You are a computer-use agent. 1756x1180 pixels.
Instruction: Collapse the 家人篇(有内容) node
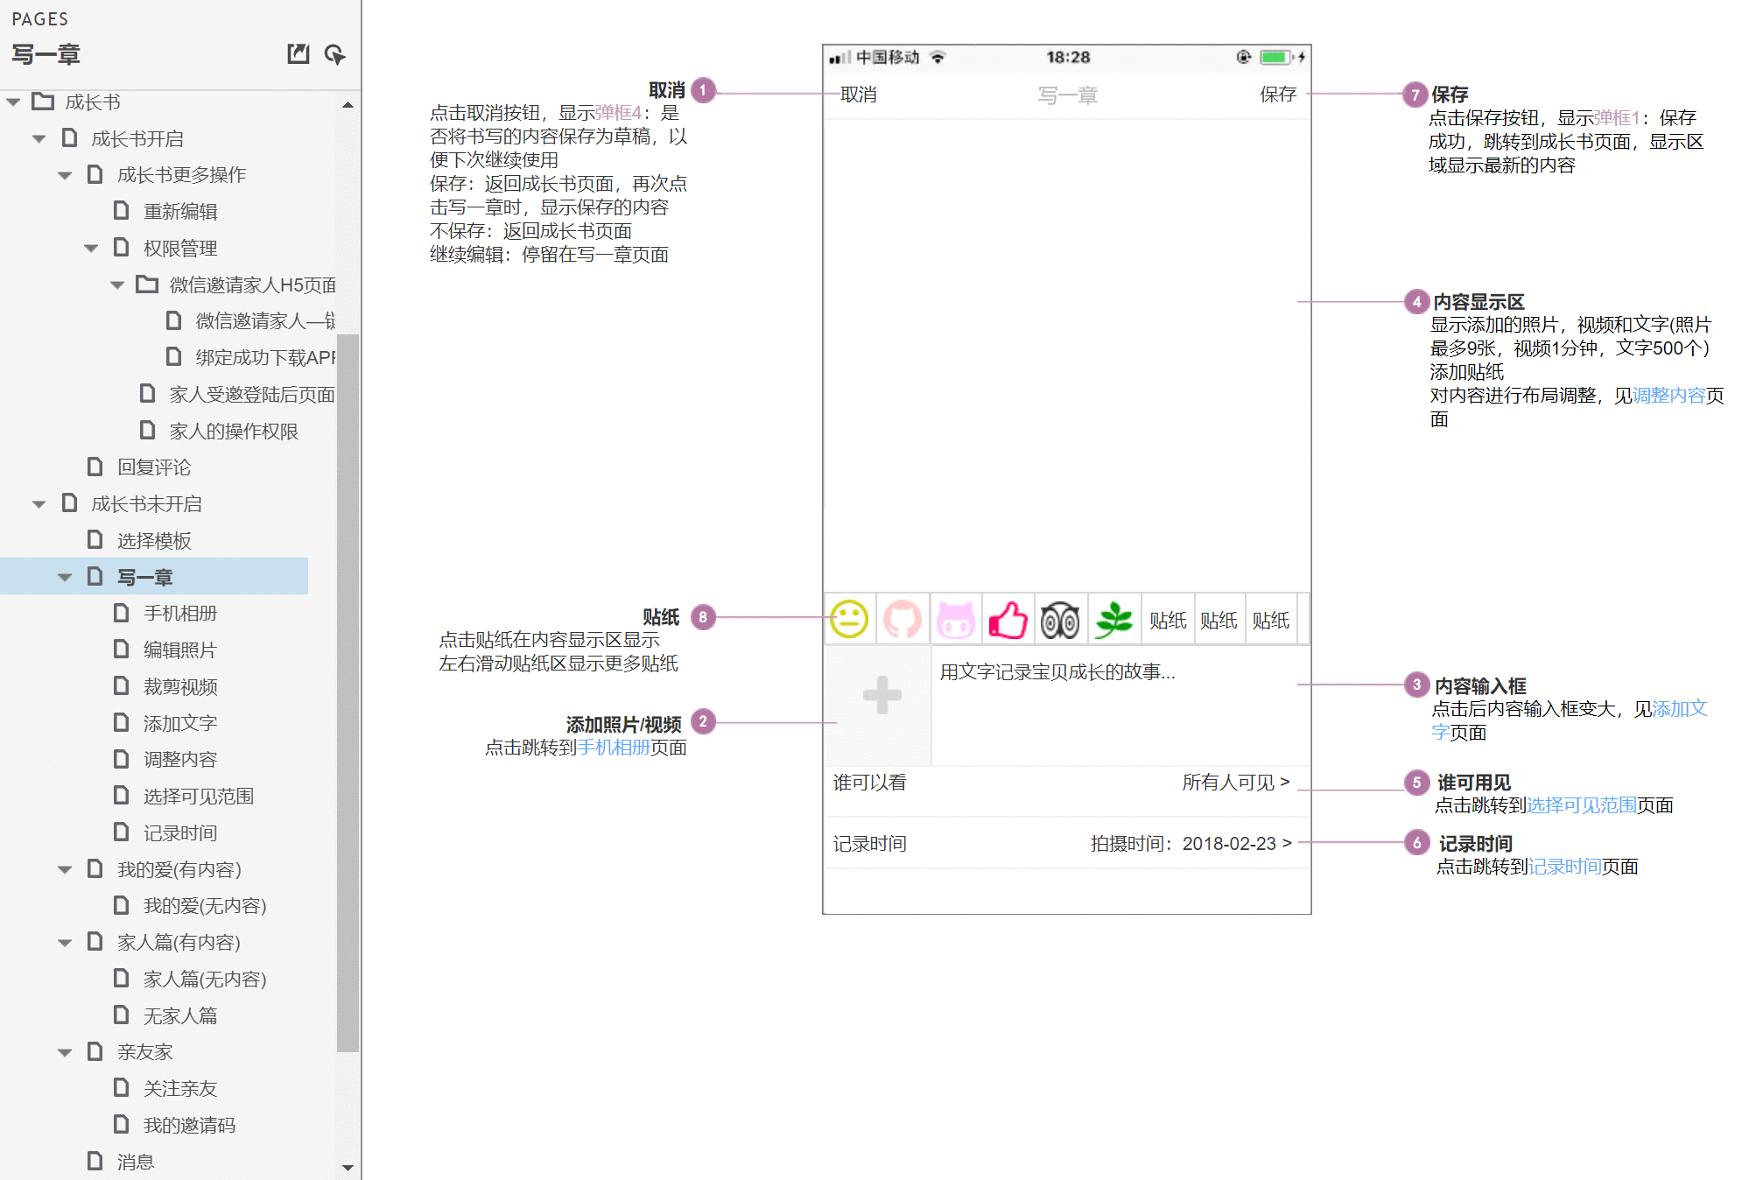(65, 943)
